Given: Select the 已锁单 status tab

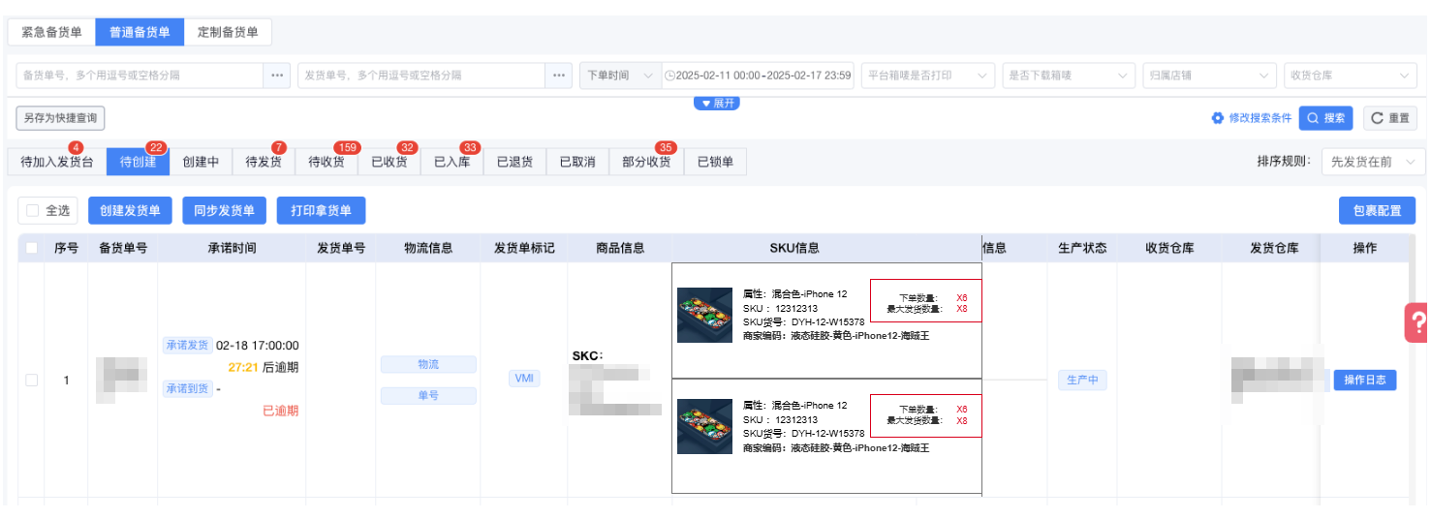Looking at the screenshot, I should (715, 162).
